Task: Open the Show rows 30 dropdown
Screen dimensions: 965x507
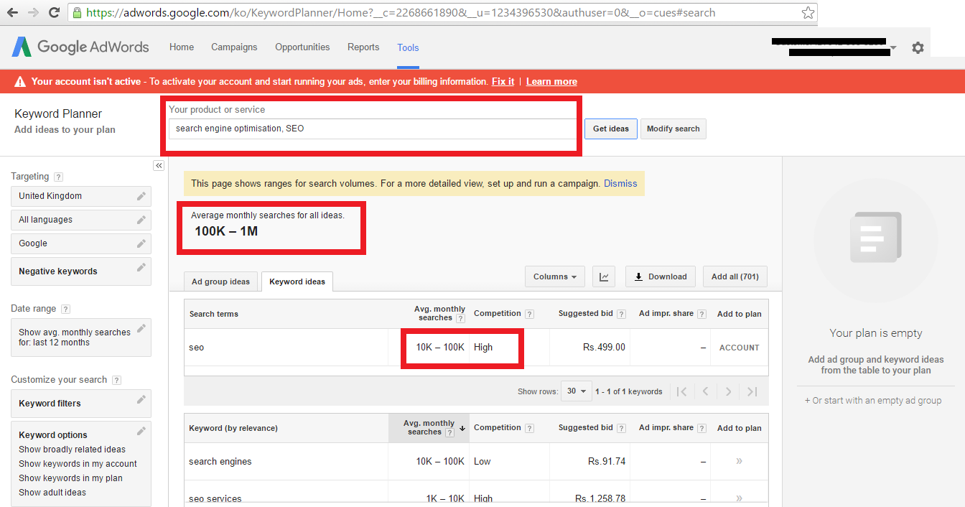Action: 576,391
